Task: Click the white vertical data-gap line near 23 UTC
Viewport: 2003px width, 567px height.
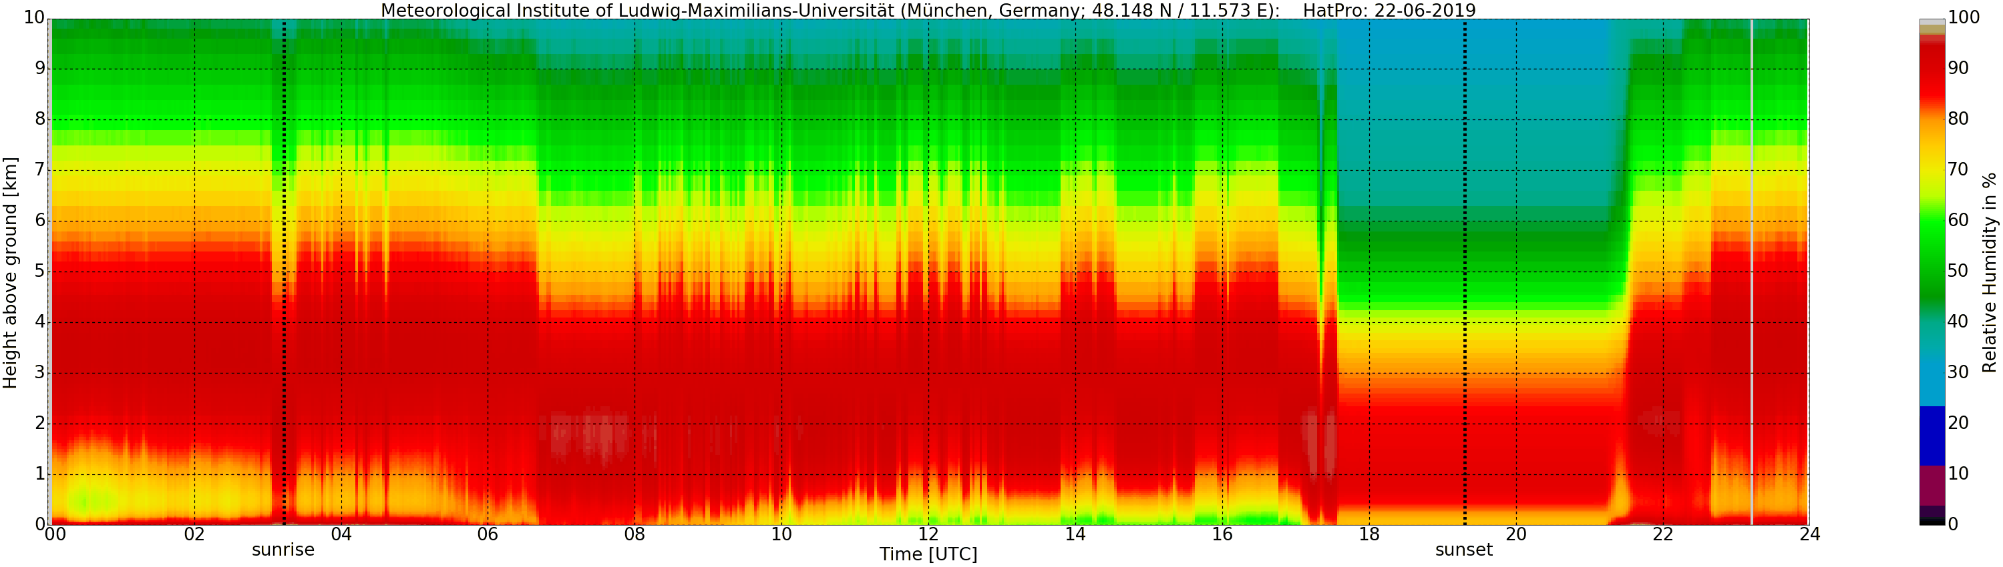Action: pos(1751,272)
